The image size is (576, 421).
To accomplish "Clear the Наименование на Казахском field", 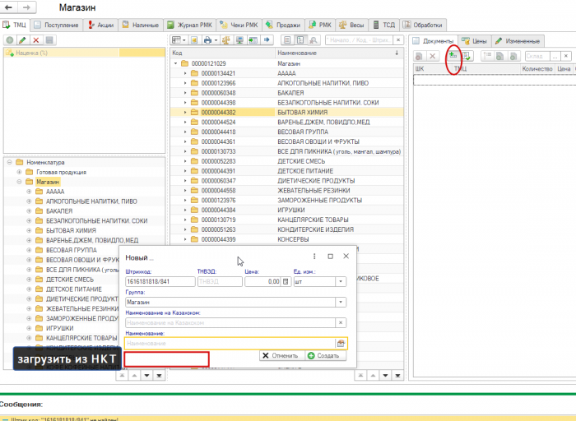I will coord(341,322).
